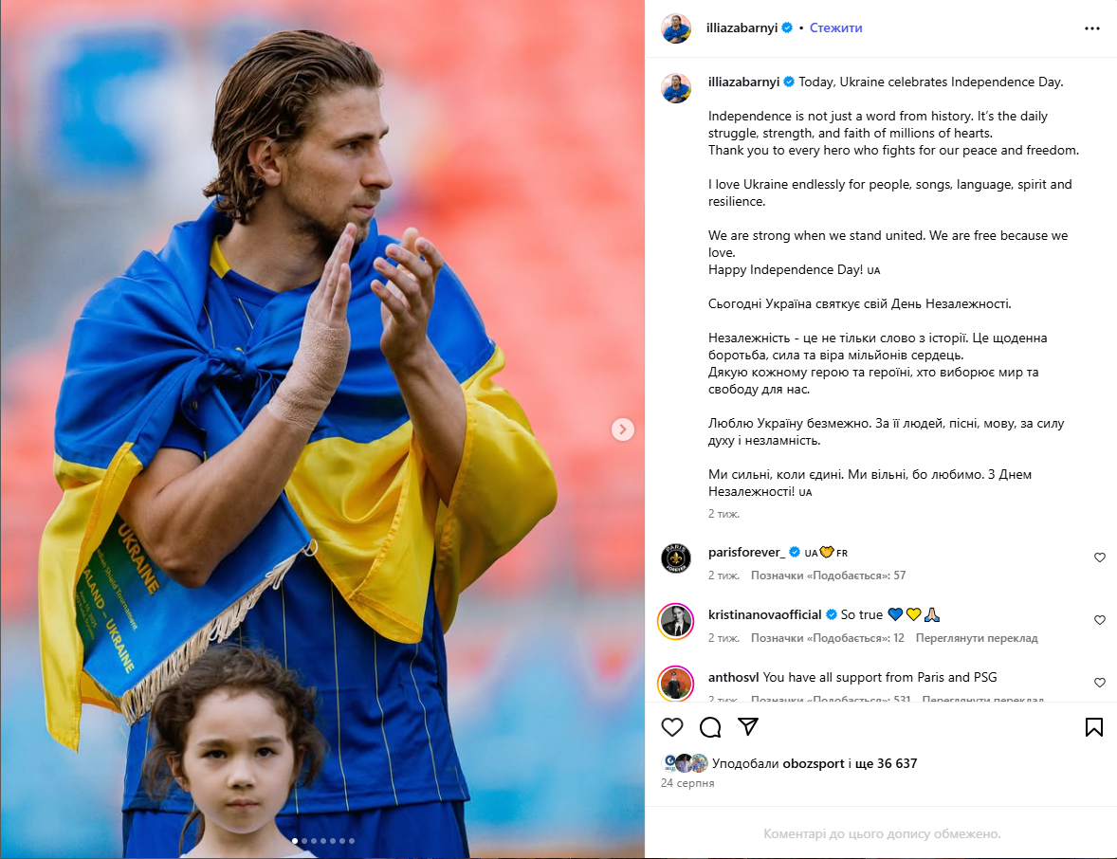
Task: Follow illiazabarnyi via Стежити link
Action: point(835,27)
